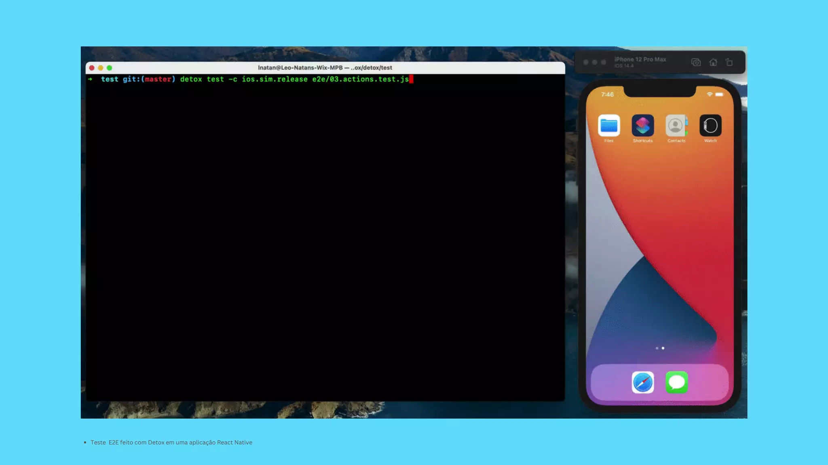Click the home screen page indicator dots

tap(660, 348)
